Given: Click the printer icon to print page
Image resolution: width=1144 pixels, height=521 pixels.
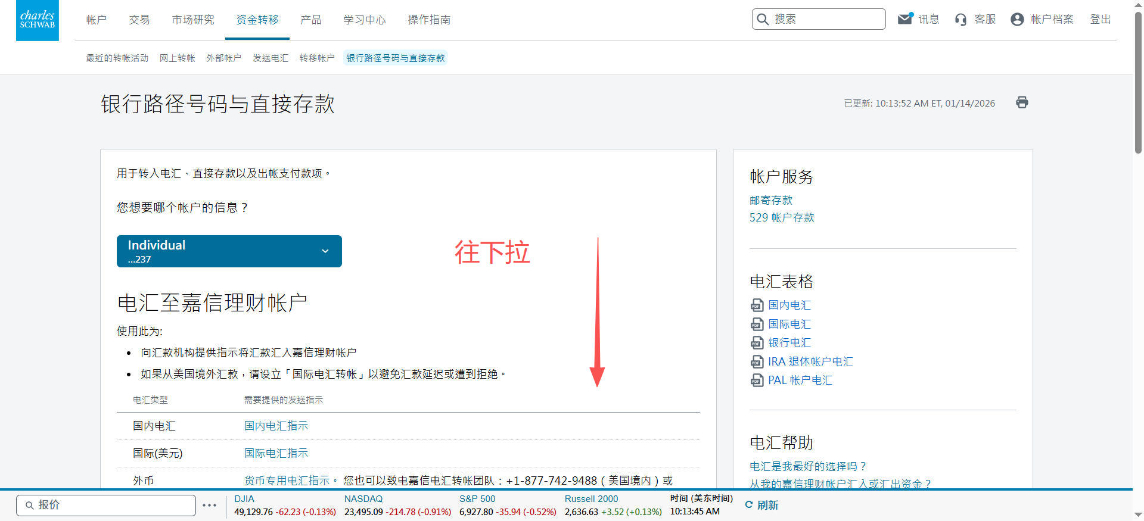Looking at the screenshot, I should (1022, 102).
